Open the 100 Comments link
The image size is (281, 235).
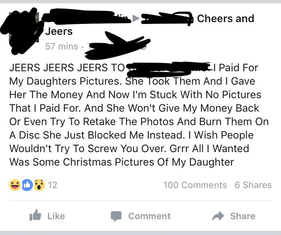click(x=195, y=185)
